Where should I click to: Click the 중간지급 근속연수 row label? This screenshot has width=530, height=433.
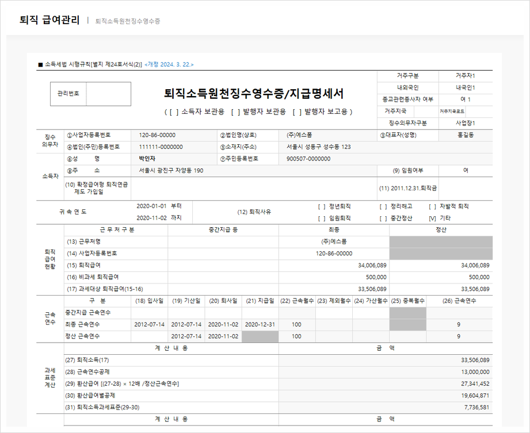click(x=88, y=313)
